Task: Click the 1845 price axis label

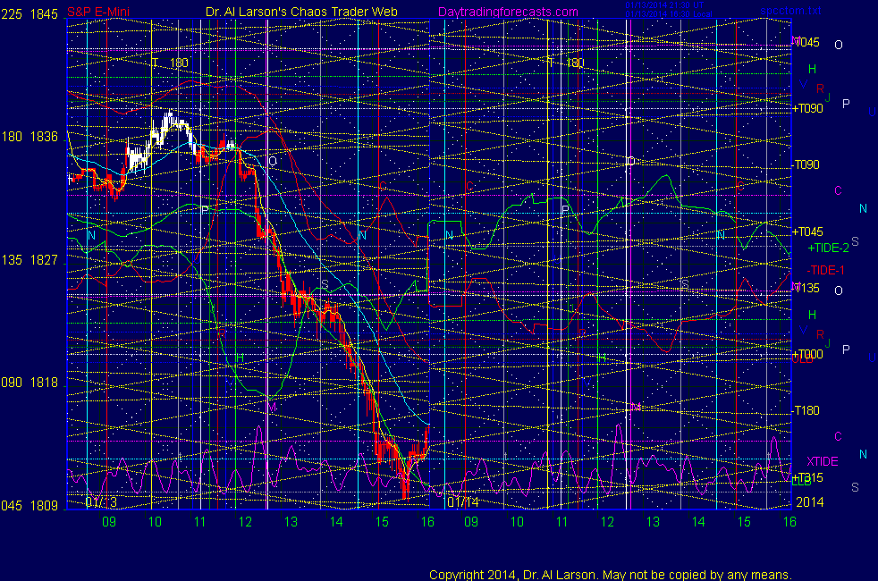Action: tap(44, 14)
